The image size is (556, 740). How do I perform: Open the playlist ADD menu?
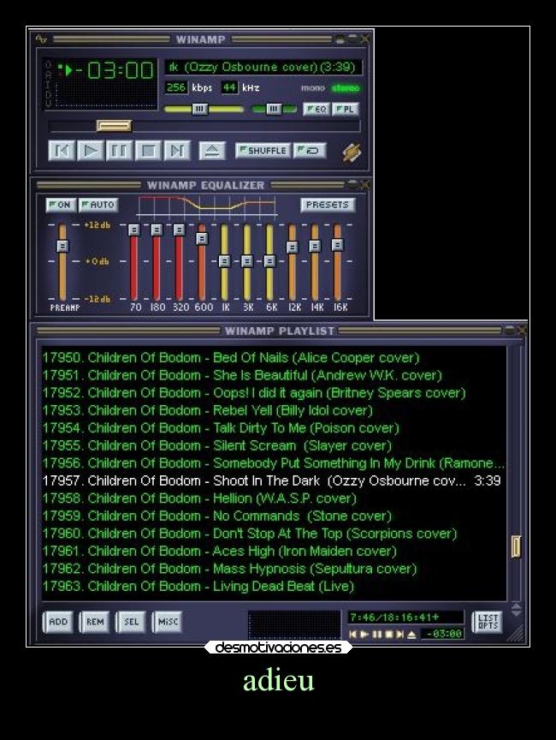pyautogui.click(x=58, y=623)
